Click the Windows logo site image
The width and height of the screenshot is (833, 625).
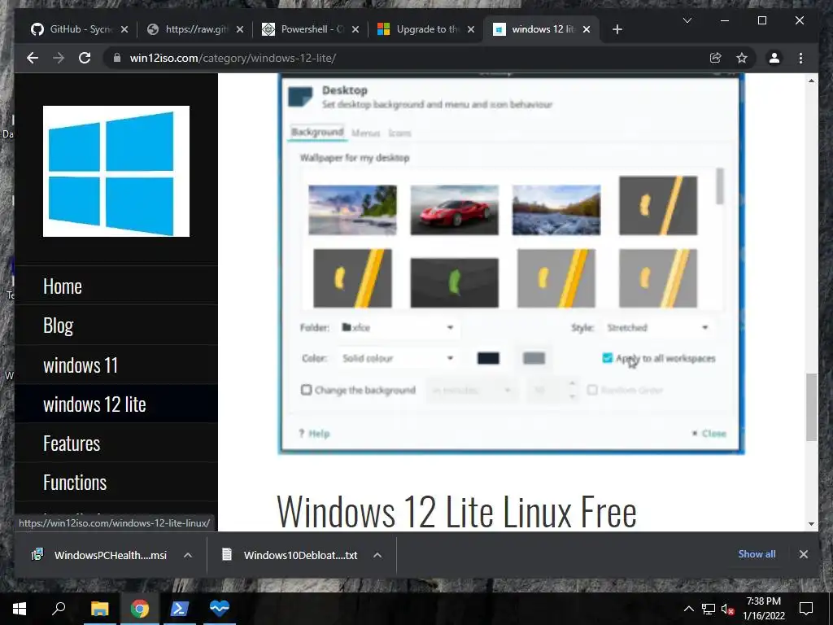pyautogui.click(x=116, y=171)
